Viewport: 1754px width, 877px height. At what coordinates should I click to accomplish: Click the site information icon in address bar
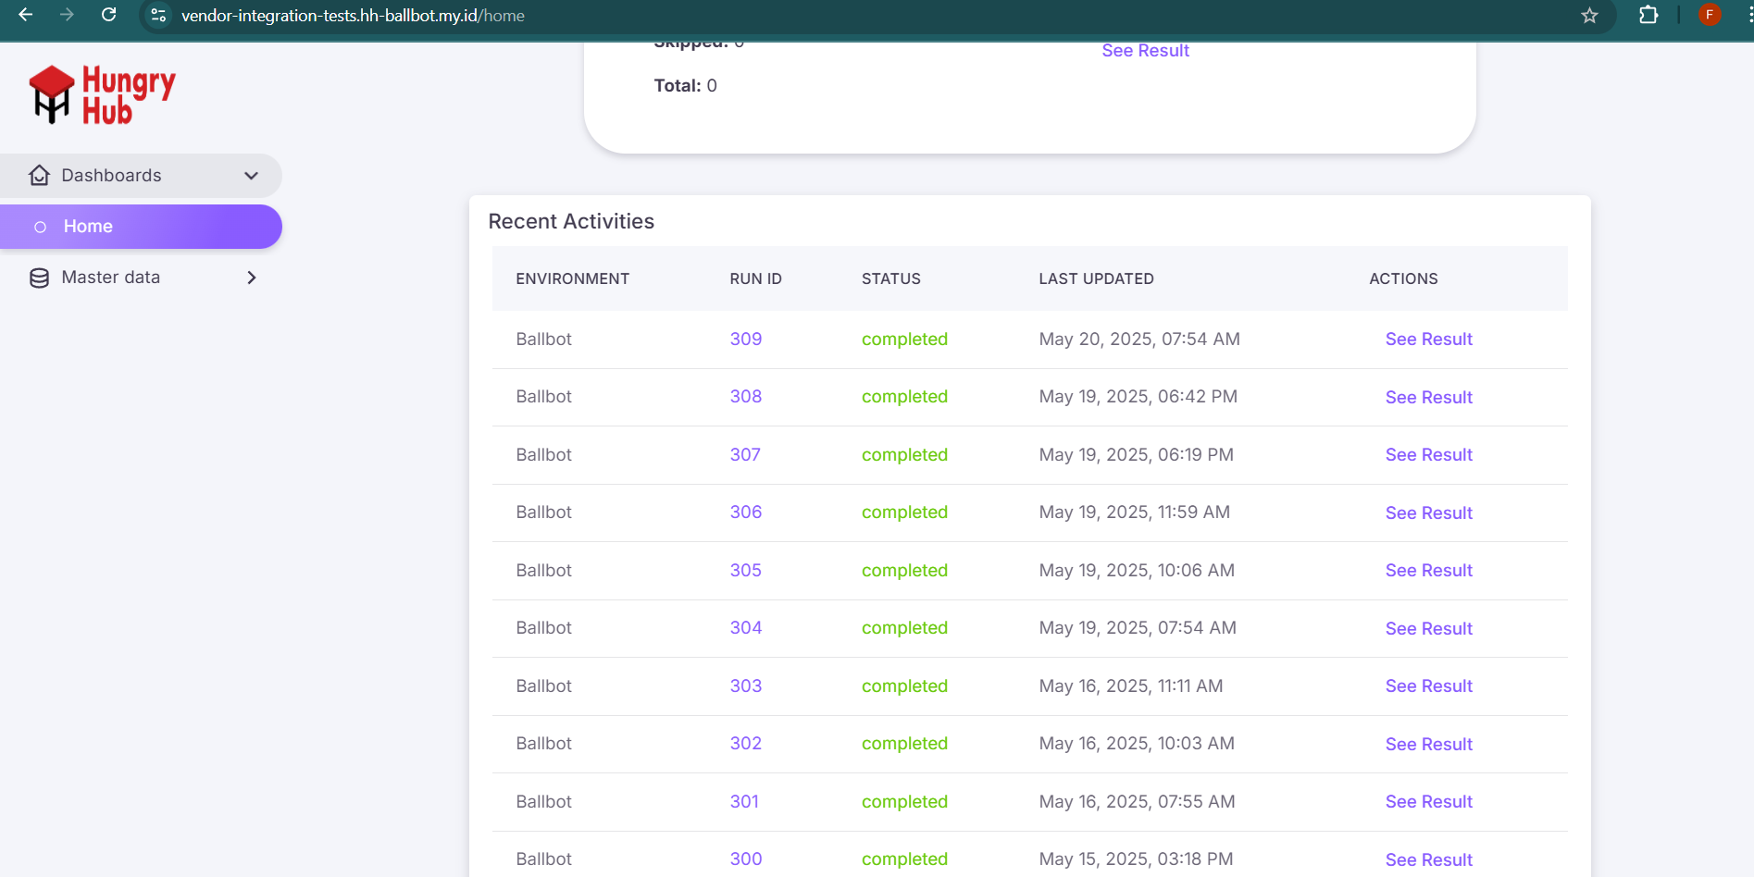158,16
